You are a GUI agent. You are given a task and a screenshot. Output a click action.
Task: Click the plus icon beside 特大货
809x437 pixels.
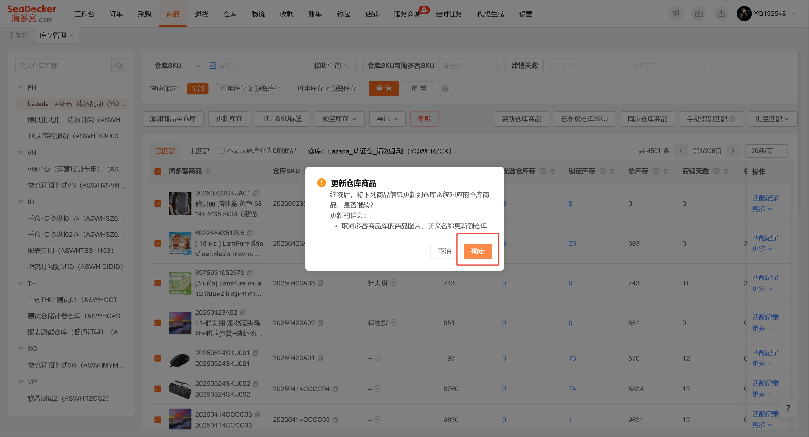coord(393,283)
